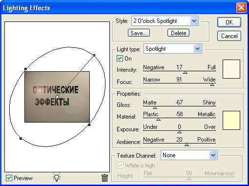
Task: Click the Ambience slider handle
Action: tap(187, 145)
